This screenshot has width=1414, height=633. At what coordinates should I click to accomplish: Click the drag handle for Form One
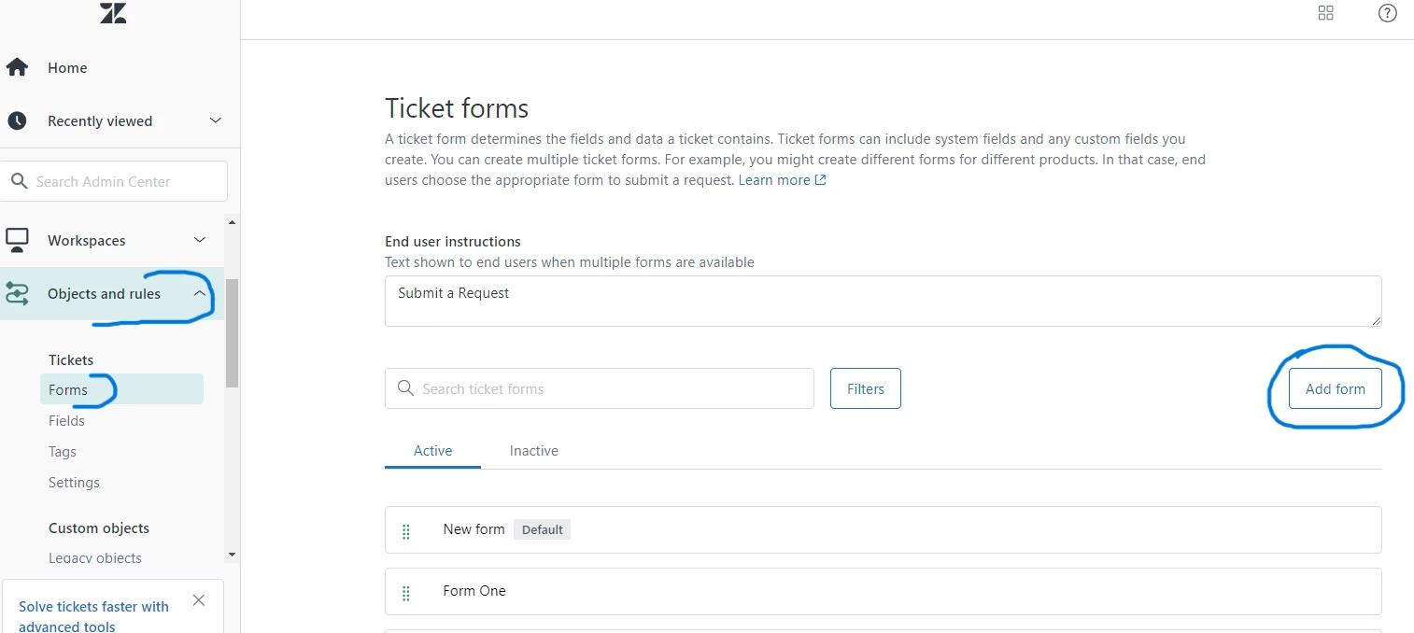(x=406, y=593)
